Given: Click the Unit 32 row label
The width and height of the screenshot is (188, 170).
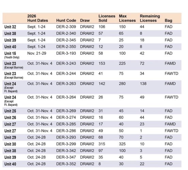Looking at the screenshot, I should coord(10,27).
